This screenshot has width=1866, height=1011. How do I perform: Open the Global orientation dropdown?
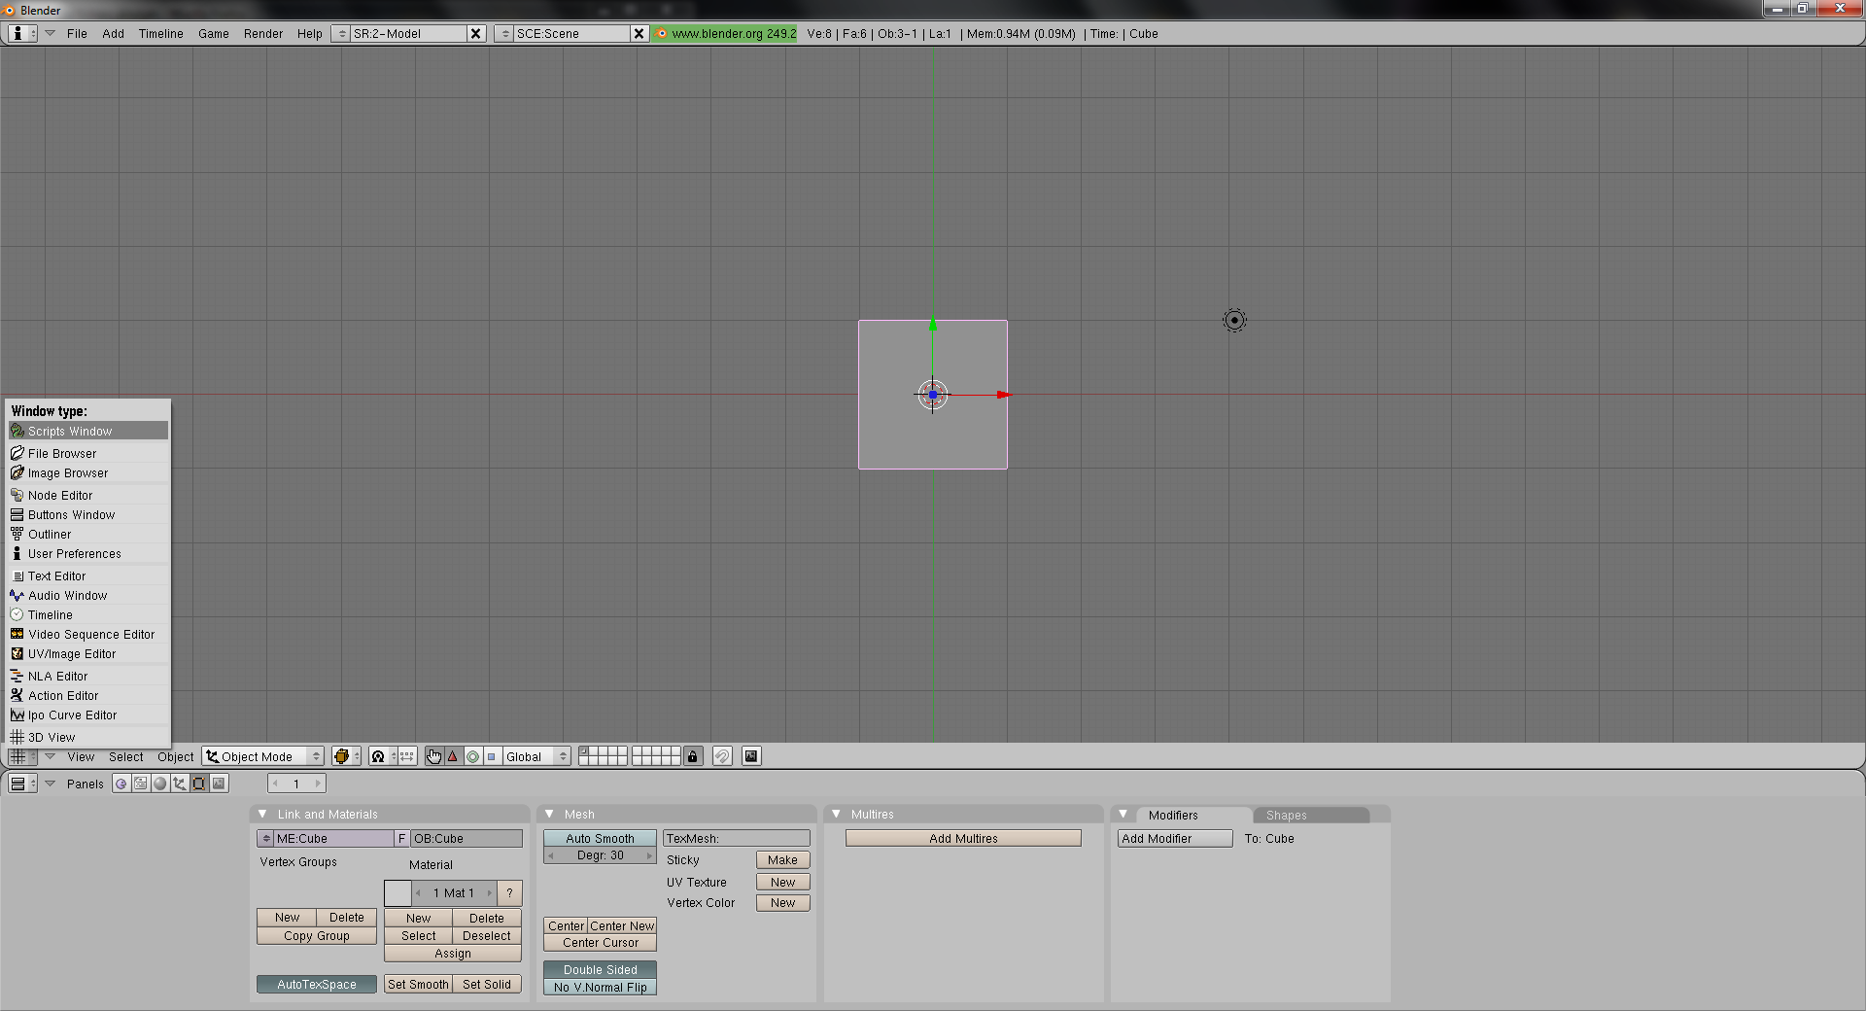536,756
